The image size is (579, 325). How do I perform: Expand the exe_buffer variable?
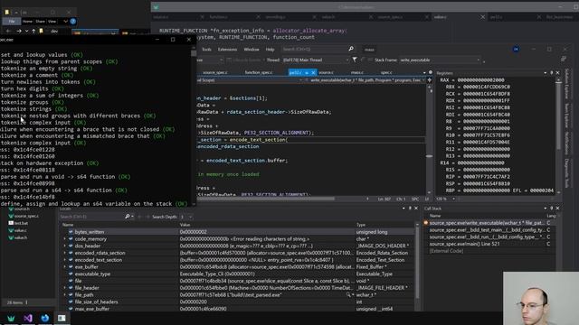click(x=65, y=267)
